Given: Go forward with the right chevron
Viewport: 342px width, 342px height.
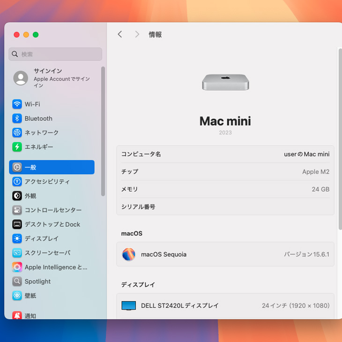Looking at the screenshot, I should [x=137, y=34].
